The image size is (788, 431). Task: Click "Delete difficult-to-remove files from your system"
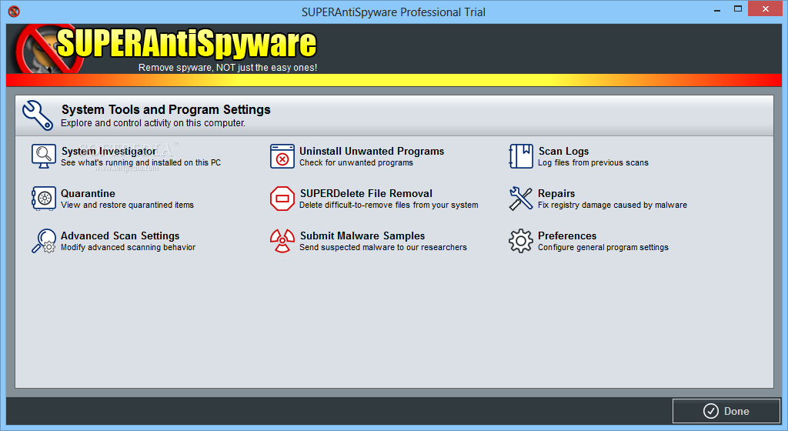tap(389, 205)
